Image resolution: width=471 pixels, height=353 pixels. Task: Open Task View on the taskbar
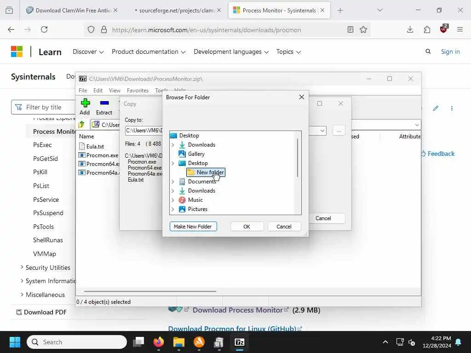(x=138, y=342)
